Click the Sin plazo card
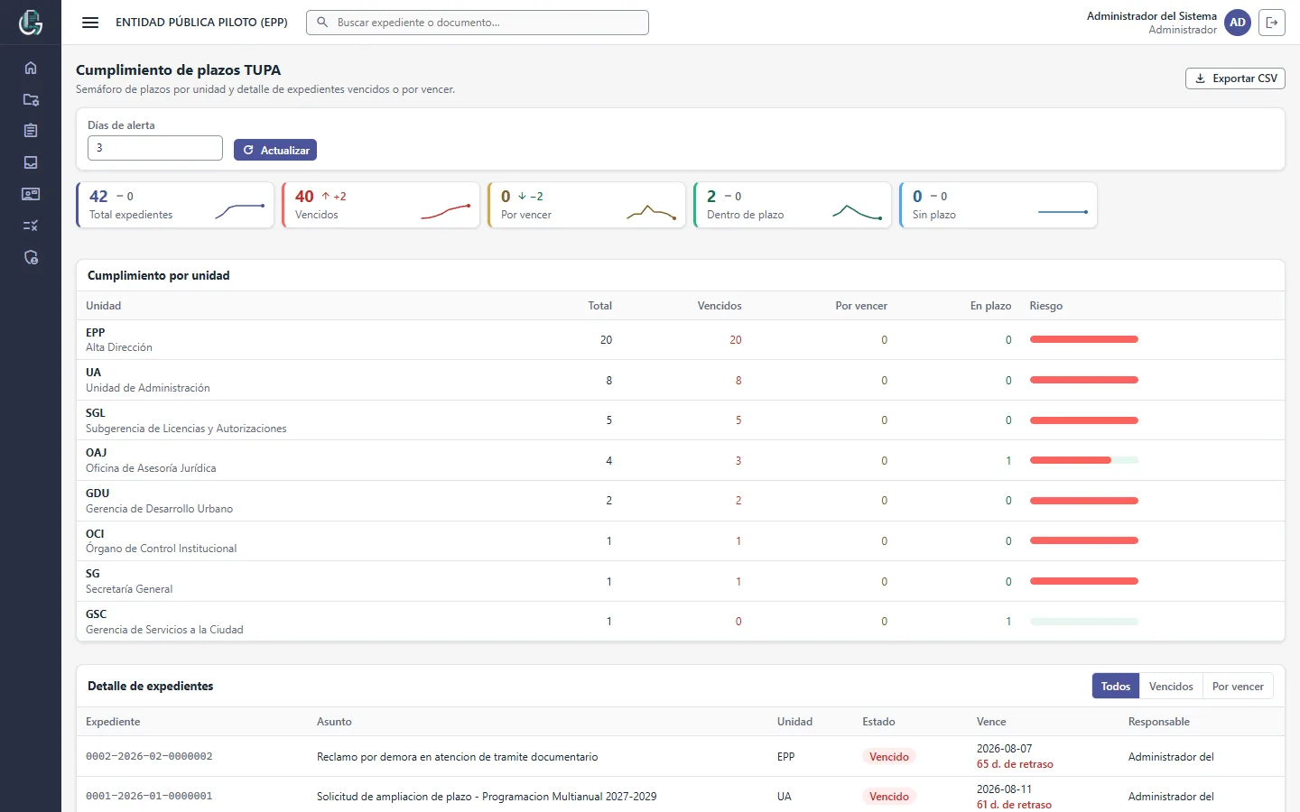 [x=998, y=205]
